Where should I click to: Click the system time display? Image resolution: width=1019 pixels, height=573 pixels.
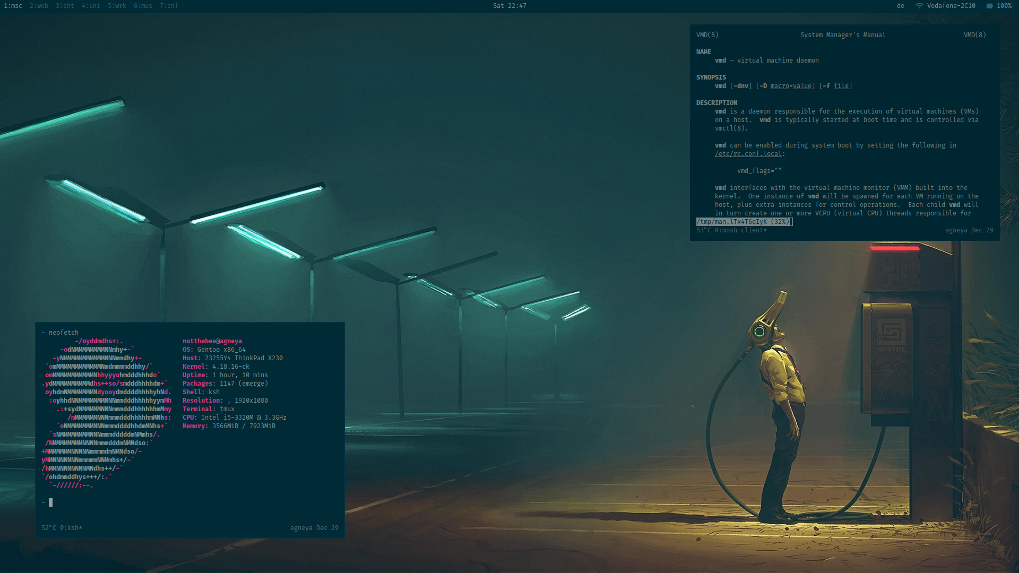(509, 6)
